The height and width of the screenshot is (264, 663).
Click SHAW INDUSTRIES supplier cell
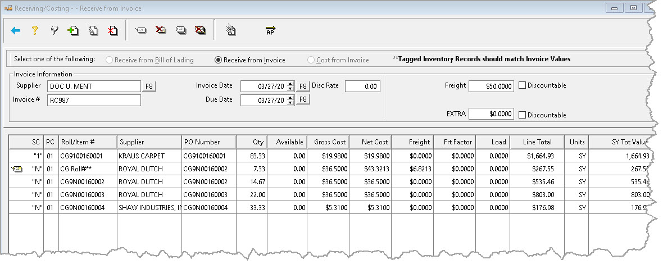(149, 208)
